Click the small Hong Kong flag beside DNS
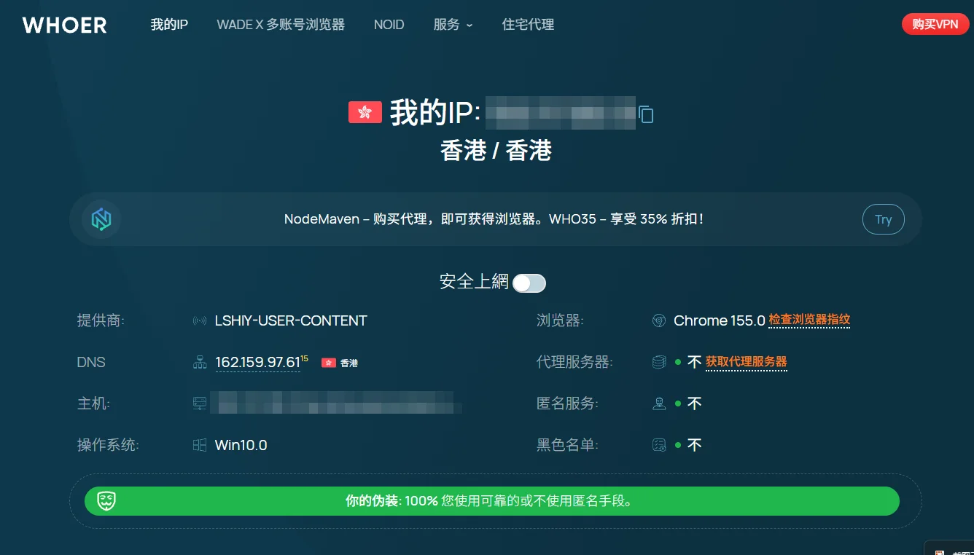 tap(329, 363)
